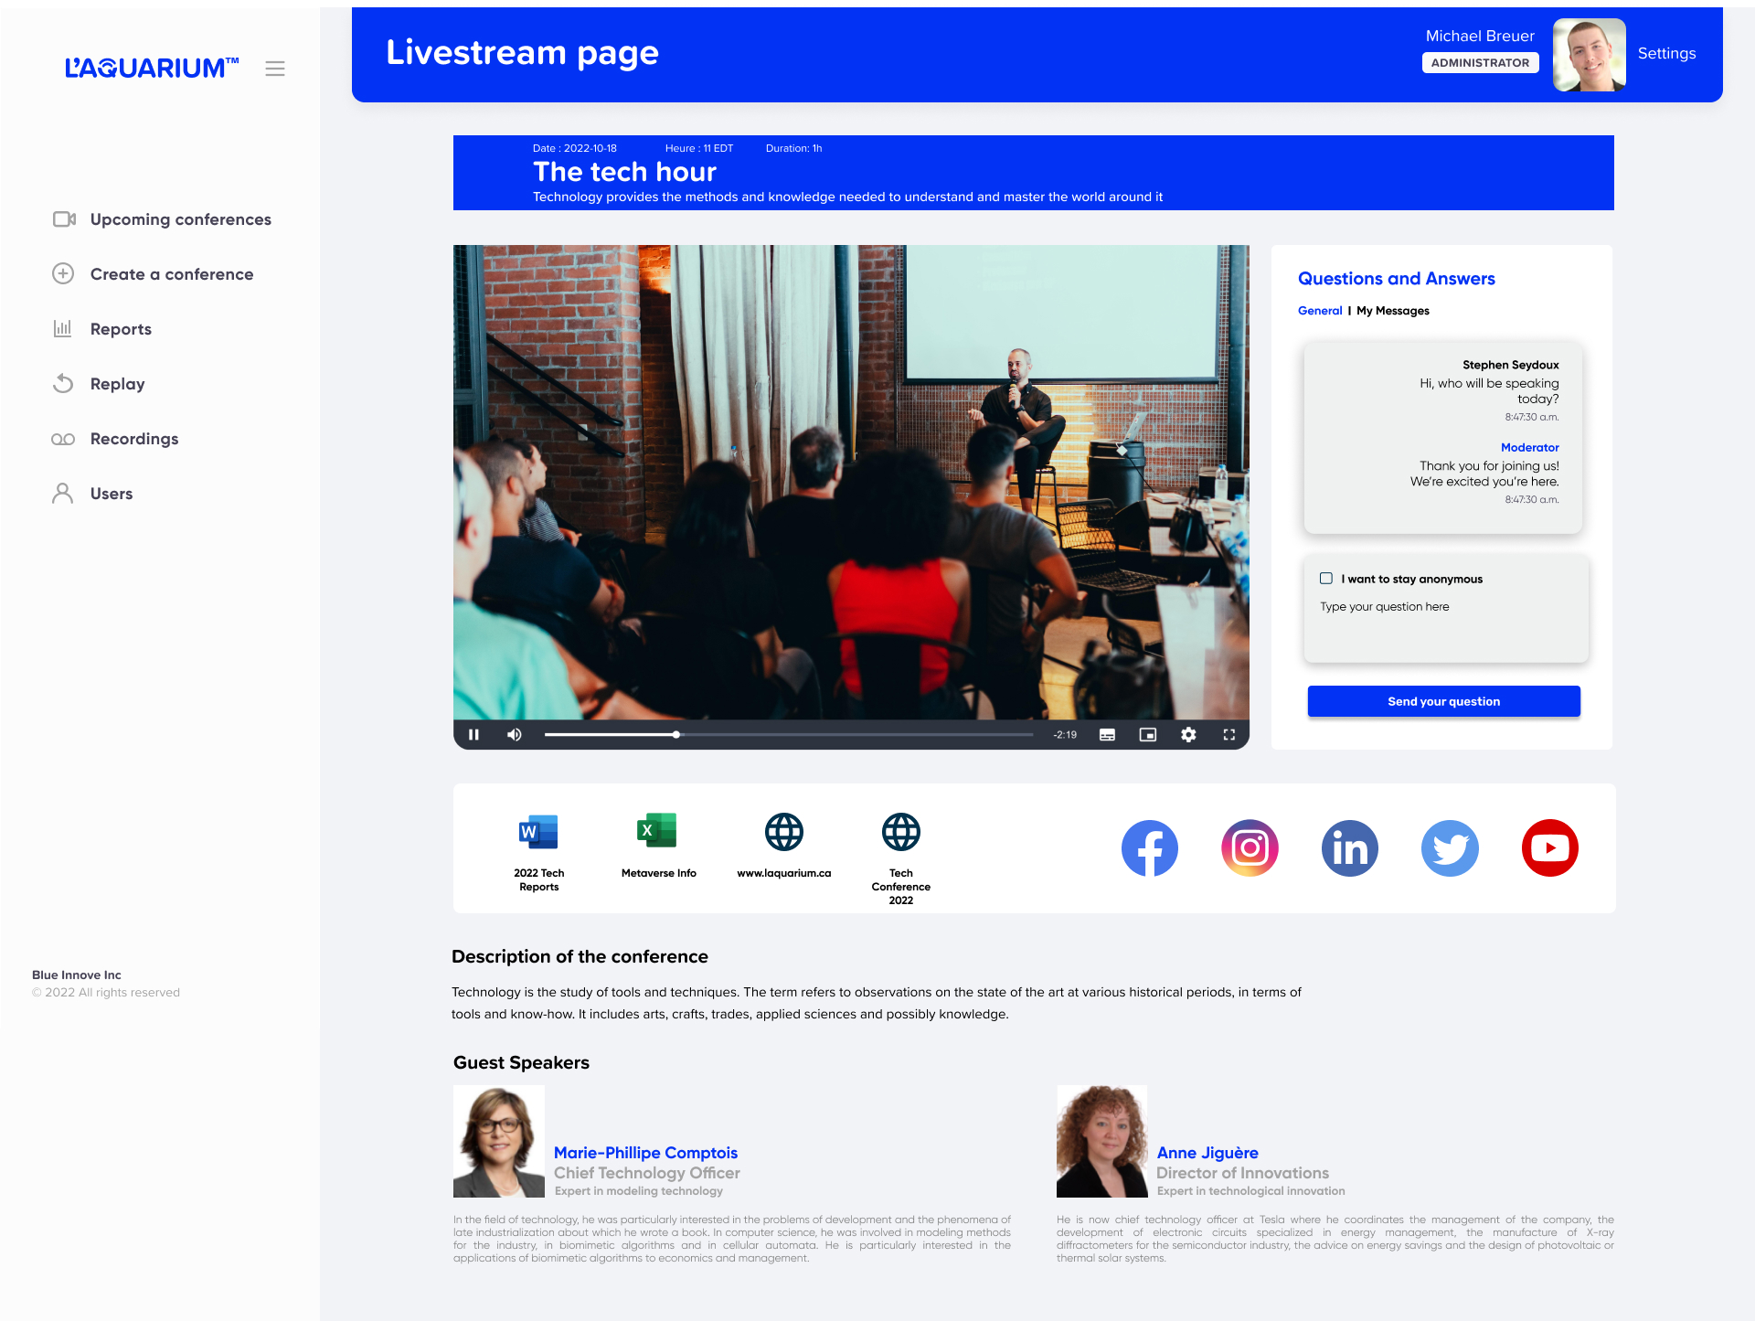
Task: Open Settings in the header
Action: 1666,53
